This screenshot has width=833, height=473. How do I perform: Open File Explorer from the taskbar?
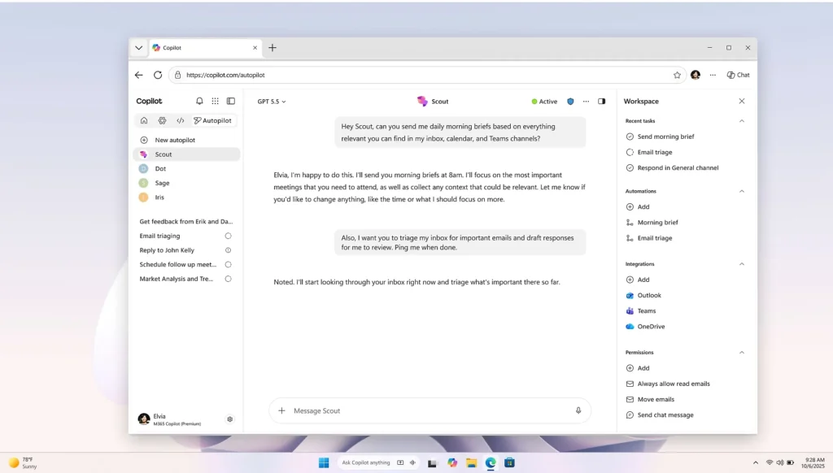[x=471, y=463]
